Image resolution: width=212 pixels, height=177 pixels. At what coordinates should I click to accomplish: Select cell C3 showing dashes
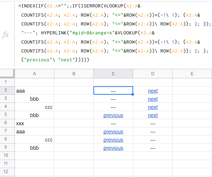113,99
